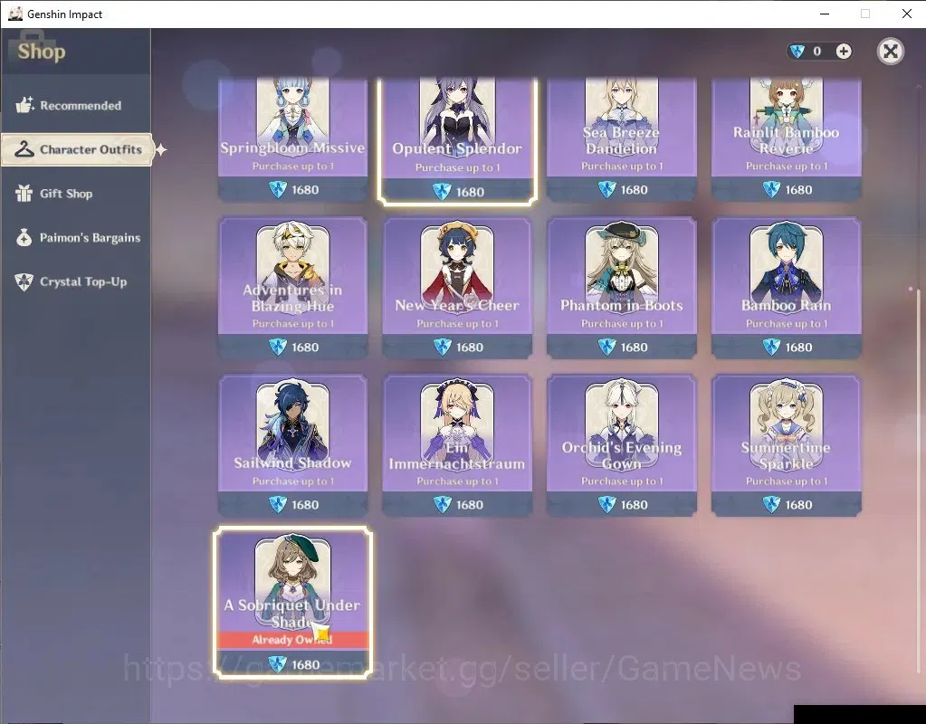Select the Rainlit Bamboo Reverie outfit card
The width and height of the screenshot is (926, 724).
click(x=786, y=139)
